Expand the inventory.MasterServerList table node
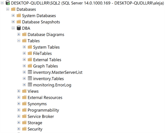Viewport: 165px width, 133px height. [x=24, y=72]
